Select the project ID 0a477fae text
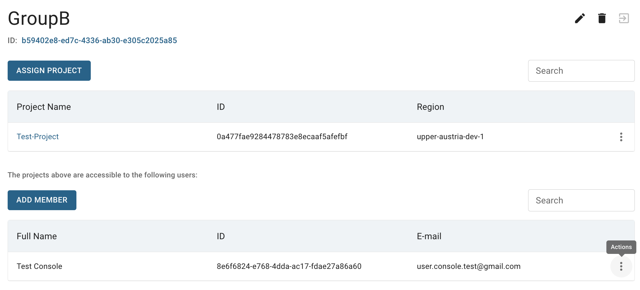The image size is (640, 290). coord(282,137)
